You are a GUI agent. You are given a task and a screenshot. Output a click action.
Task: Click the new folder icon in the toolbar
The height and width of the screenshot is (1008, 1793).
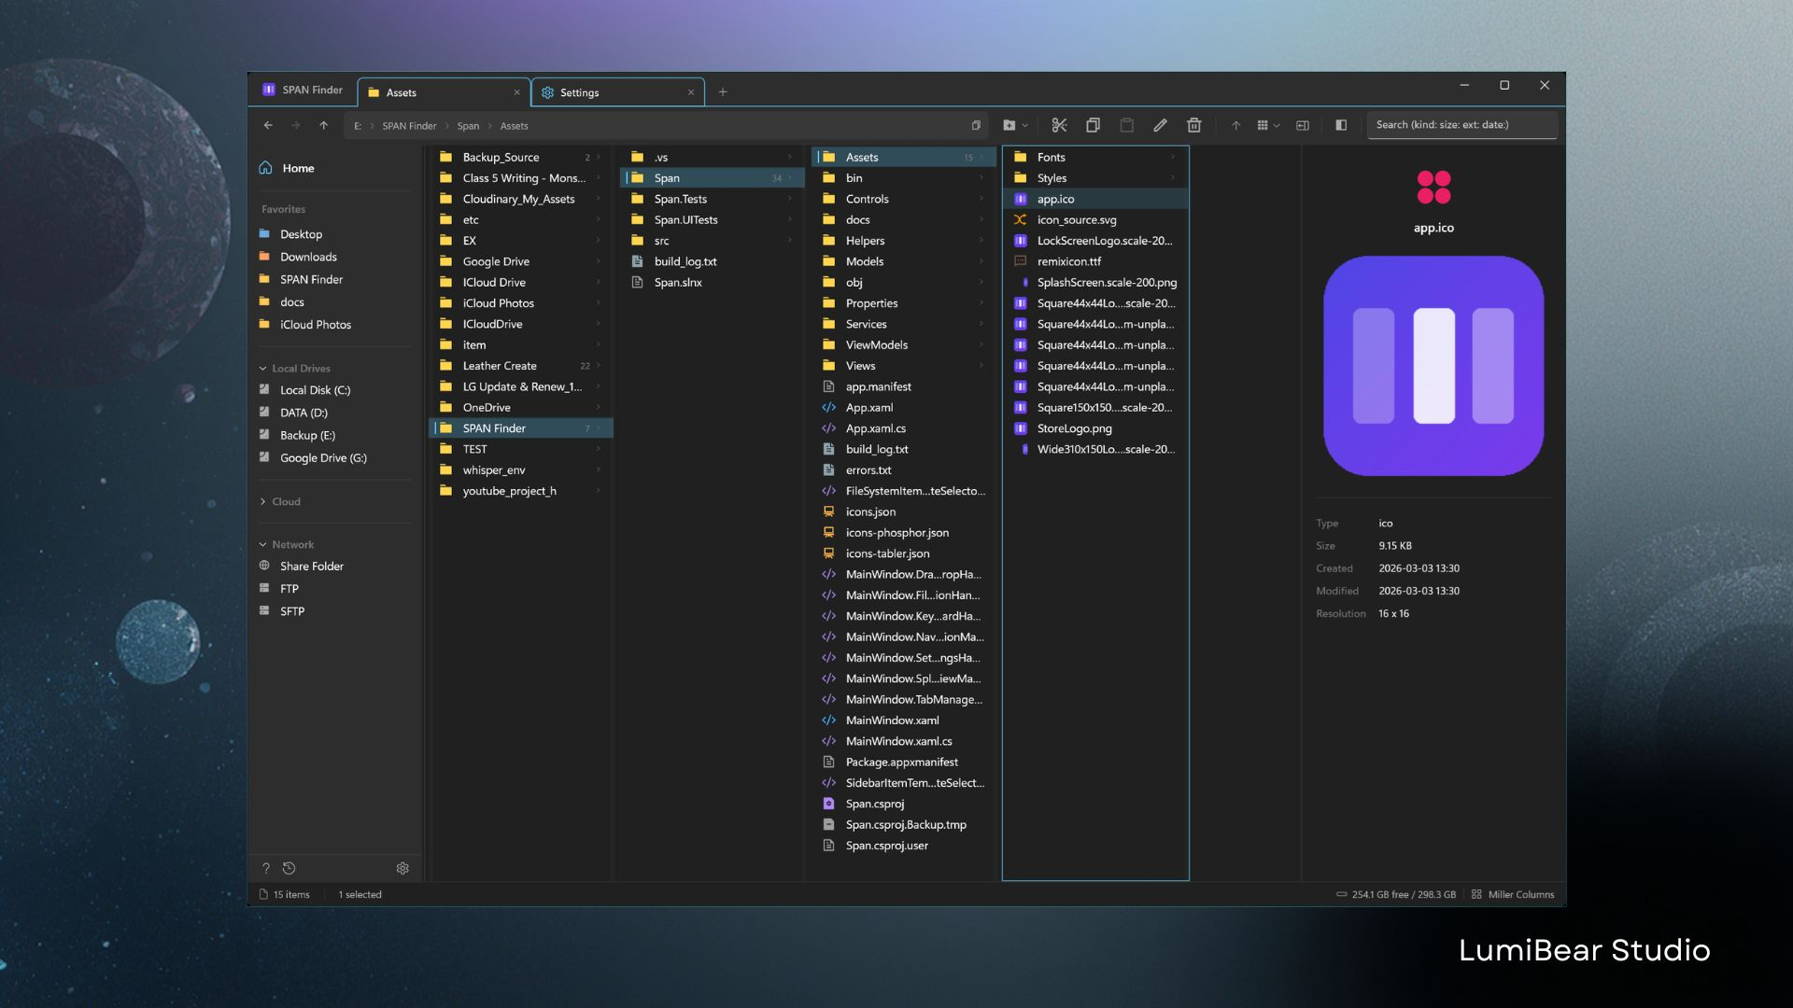(x=1008, y=124)
